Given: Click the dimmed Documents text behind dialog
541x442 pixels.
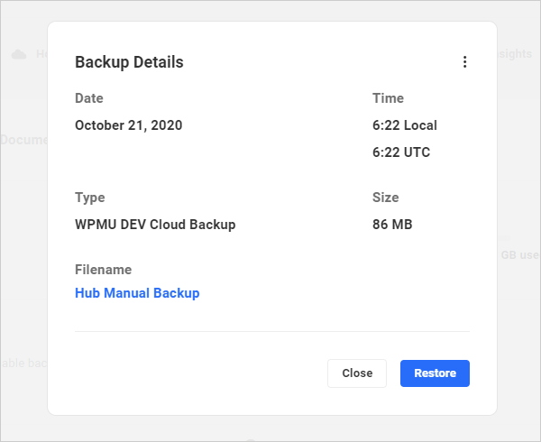Looking at the screenshot, I should (23, 140).
